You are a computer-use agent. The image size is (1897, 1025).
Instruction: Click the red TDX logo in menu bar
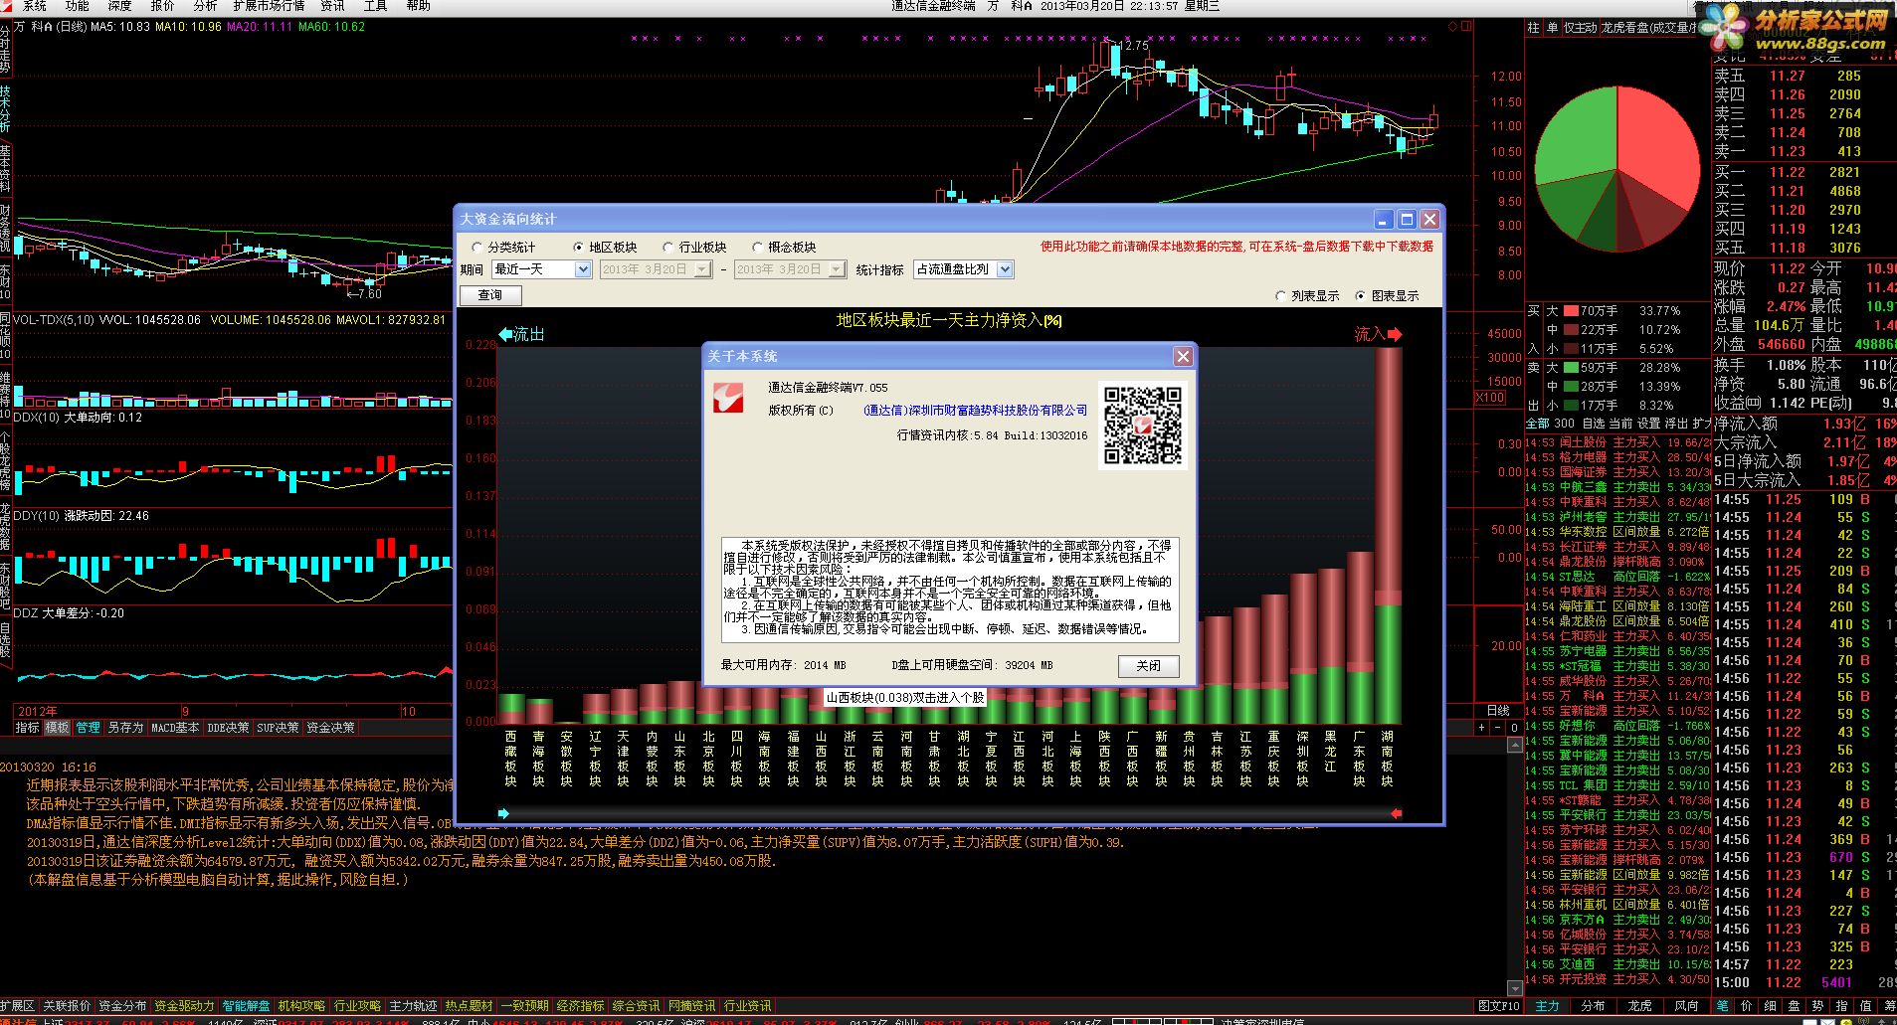pyautogui.click(x=7, y=6)
